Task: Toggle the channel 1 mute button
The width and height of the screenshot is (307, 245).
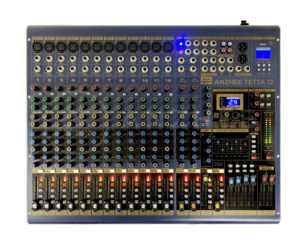Action: point(41,171)
